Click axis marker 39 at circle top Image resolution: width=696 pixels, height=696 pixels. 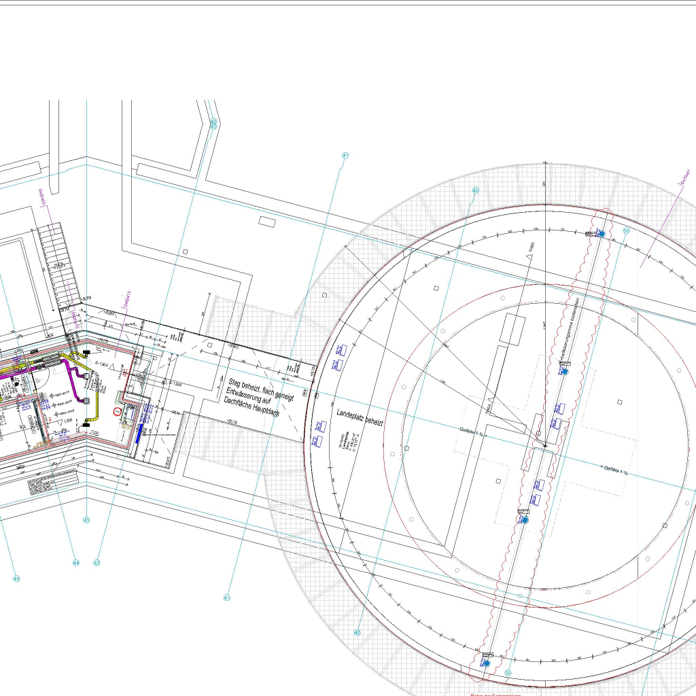tap(626, 231)
